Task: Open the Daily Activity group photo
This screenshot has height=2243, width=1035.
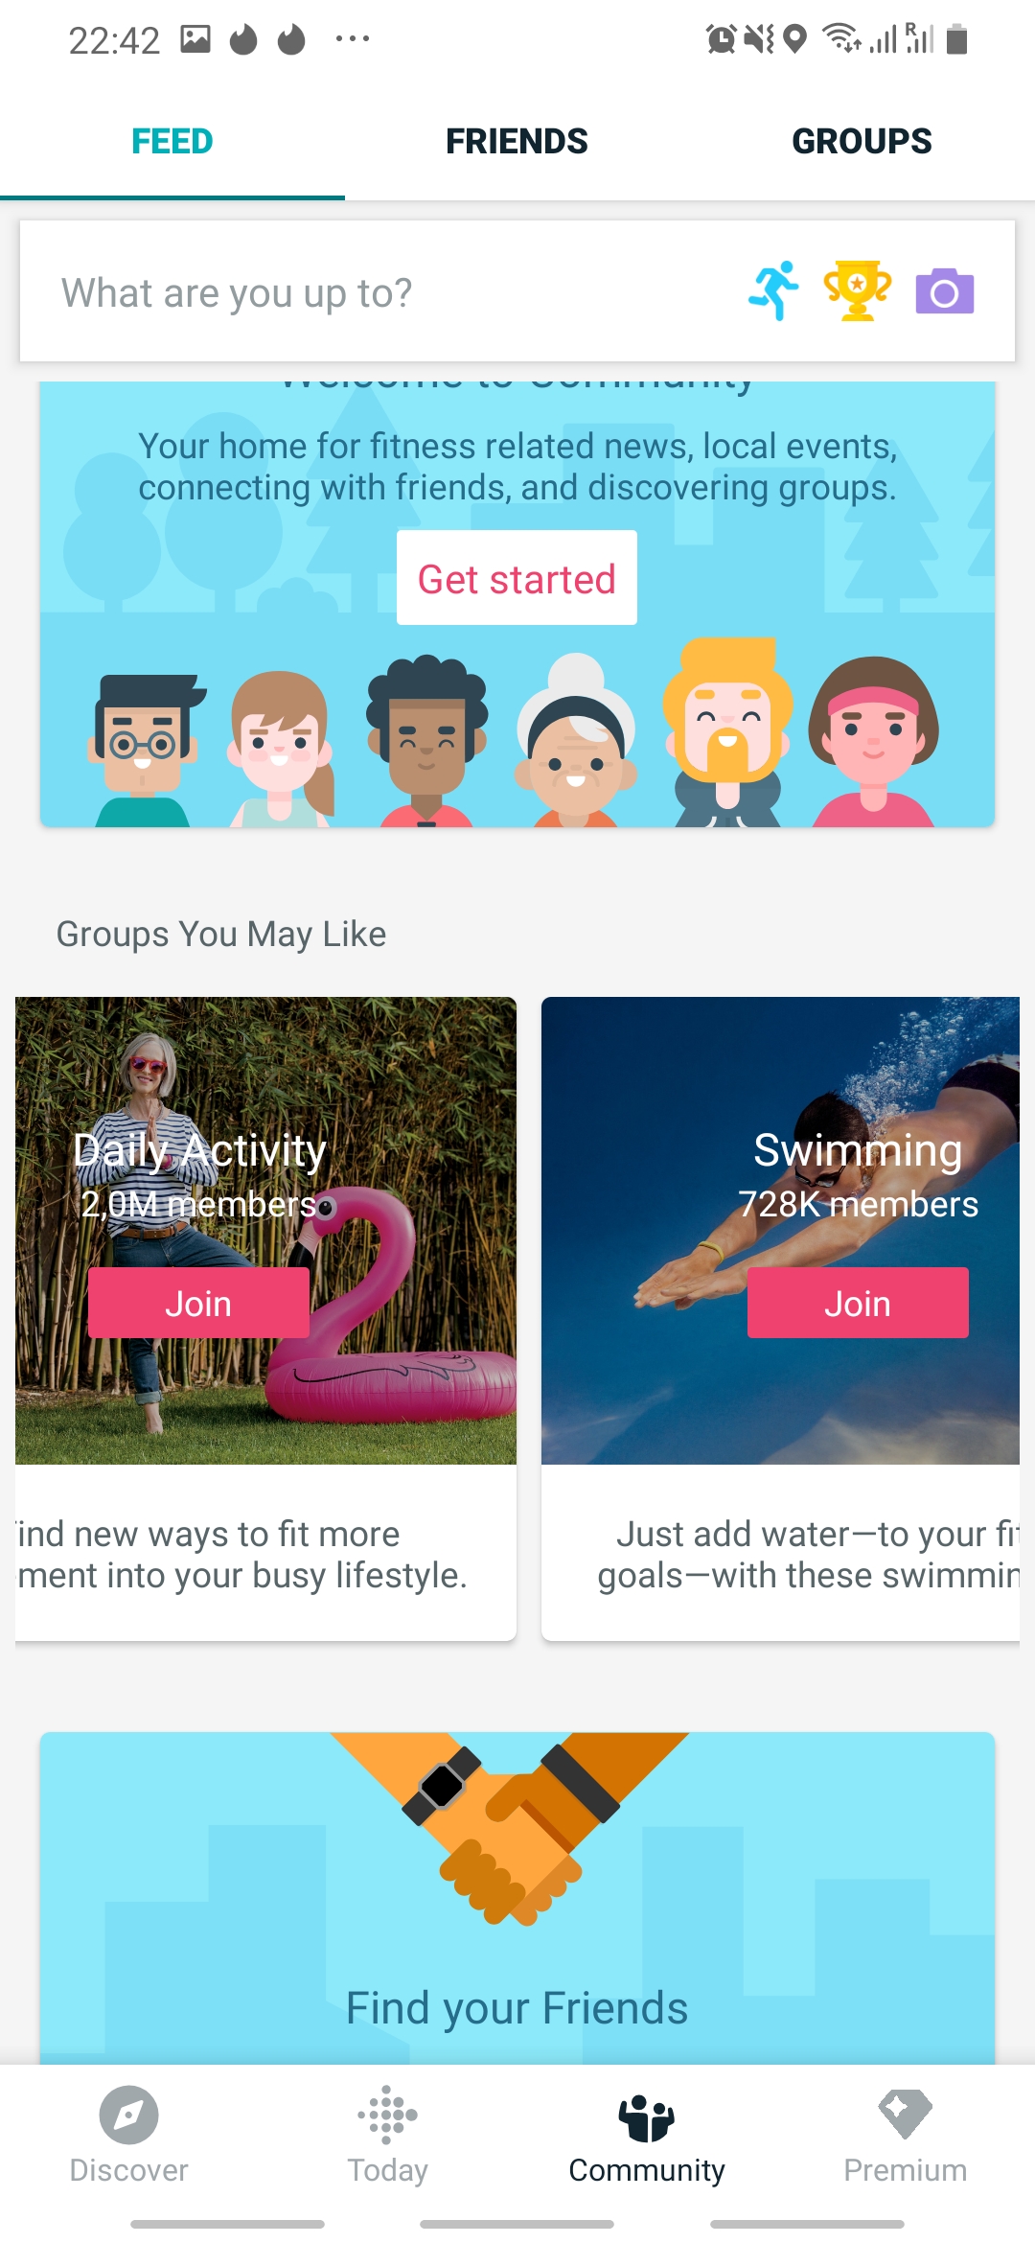Action: [x=265, y=1231]
